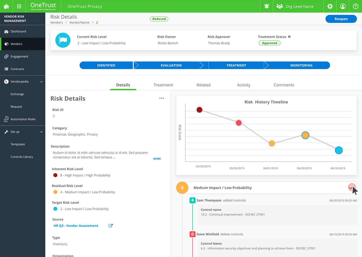Open the Risk Details options menu ellipsis
The image size is (362, 257).
162,98
